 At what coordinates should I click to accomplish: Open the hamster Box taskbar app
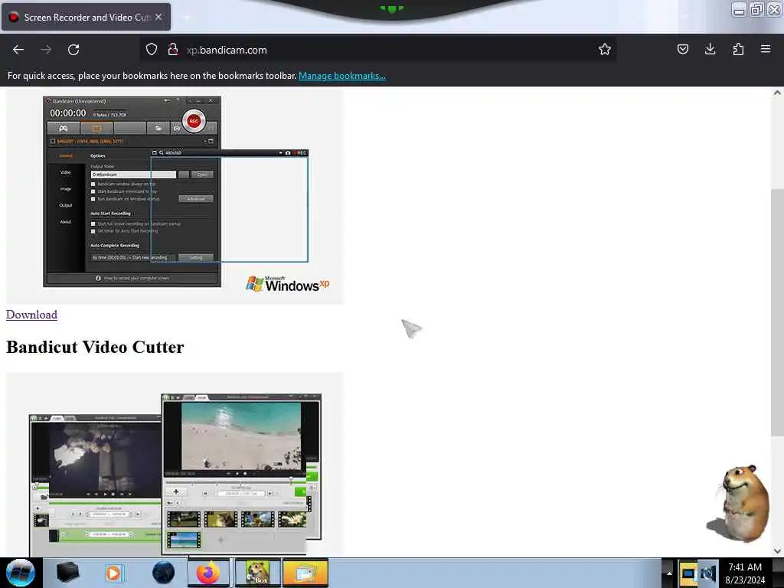coord(256,573)
